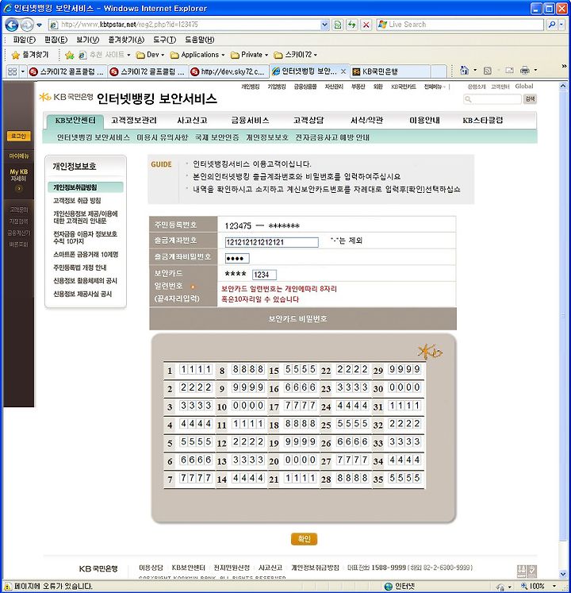Open the tab list dropdown arrow
Screen dimensions: 571x593
click(23, 71)
